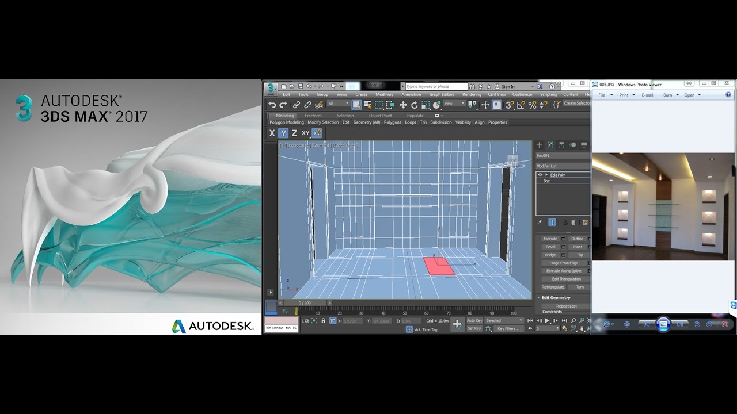Viewport: 737px width, 414px height.
Task: Restrict to Z axis constraint
Action: click(x=294, y=133)
